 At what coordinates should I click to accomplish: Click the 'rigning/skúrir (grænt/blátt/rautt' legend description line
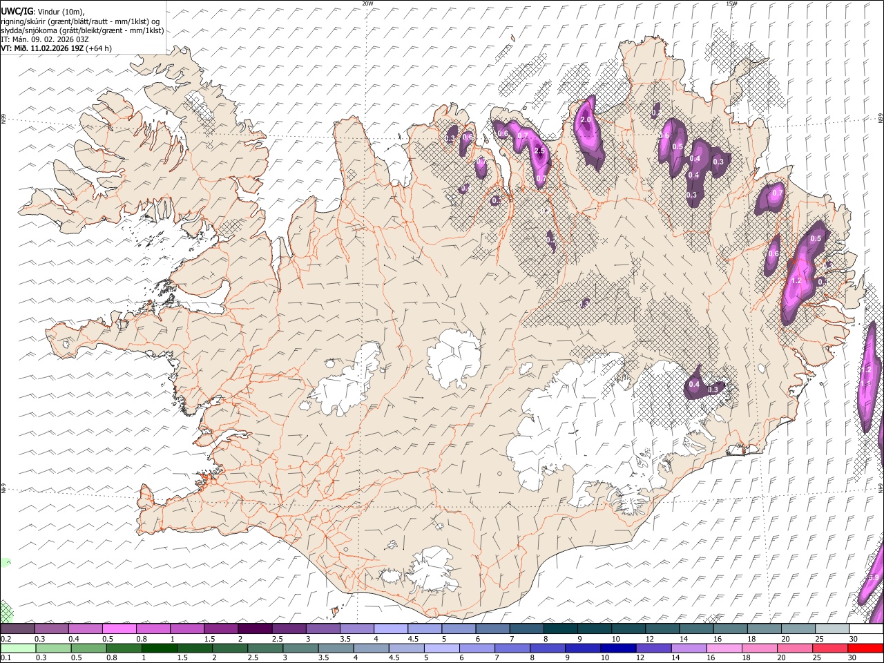[80, 21]
